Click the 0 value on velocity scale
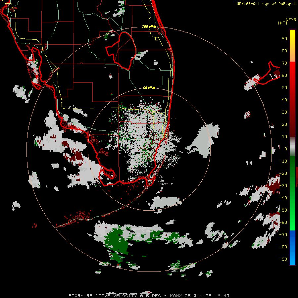The image size is (298, 298). 286,149
